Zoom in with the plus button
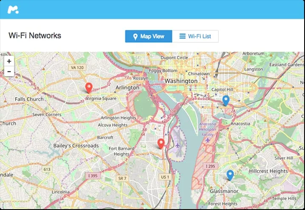The width and height of the screenshot is (305, 210). point(9,61)
